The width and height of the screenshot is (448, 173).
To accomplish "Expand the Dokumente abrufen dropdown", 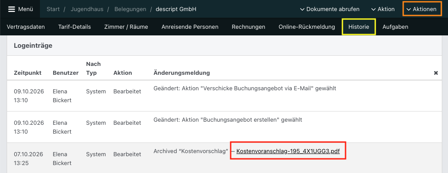I will 330,9.
